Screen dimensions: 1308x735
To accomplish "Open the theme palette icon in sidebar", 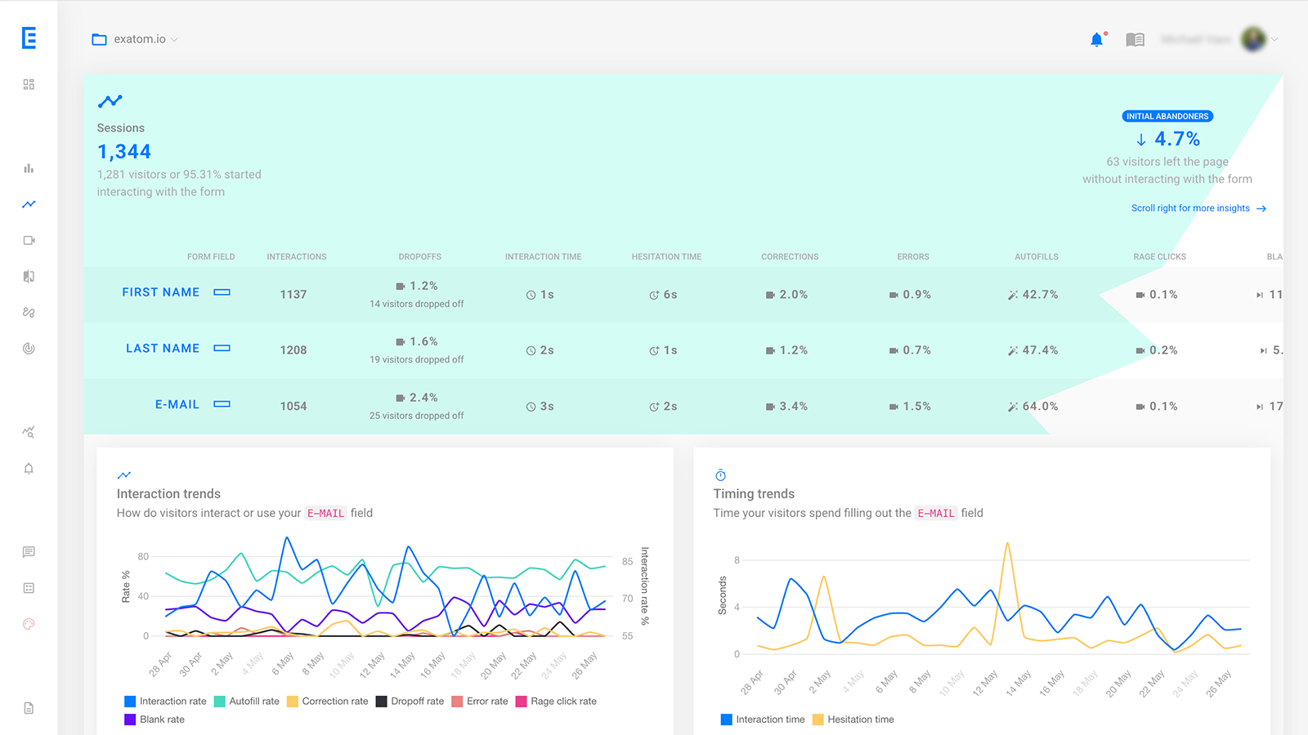I will click(29, 624).
